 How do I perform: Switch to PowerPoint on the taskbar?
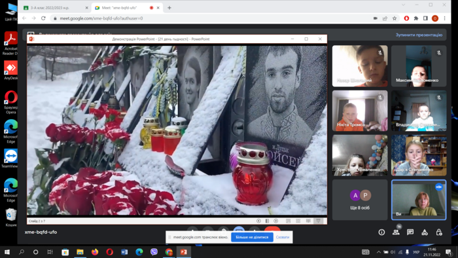coord(183,252)
